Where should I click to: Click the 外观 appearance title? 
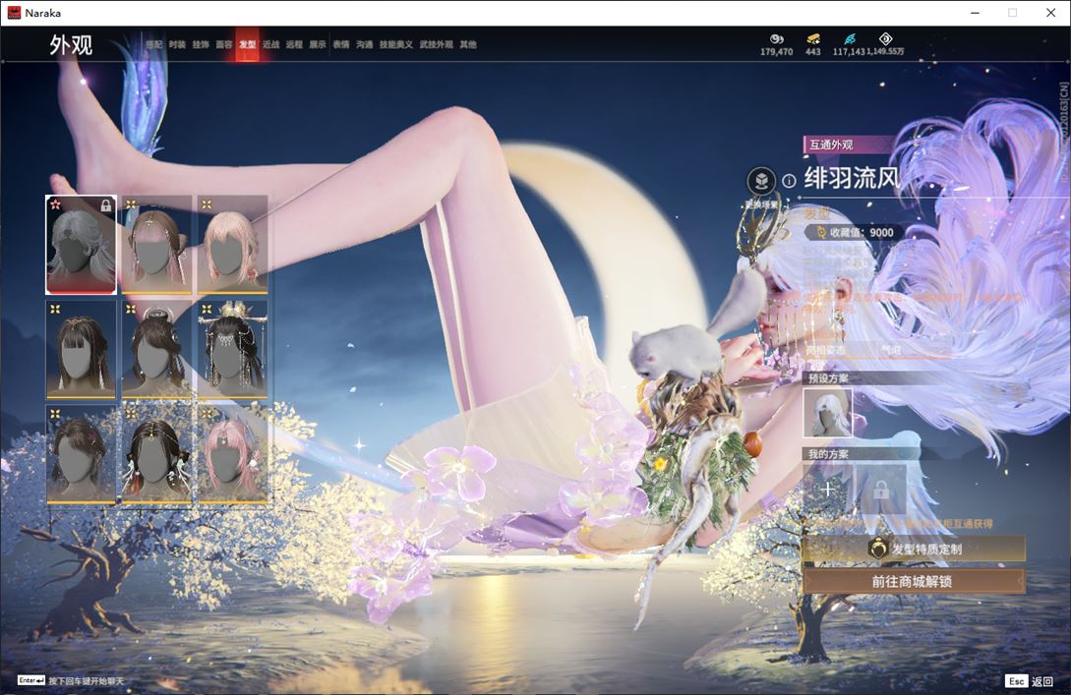tap(71, 45)
